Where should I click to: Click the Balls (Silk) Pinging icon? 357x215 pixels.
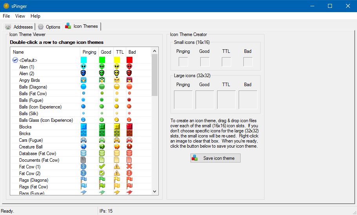83,113
